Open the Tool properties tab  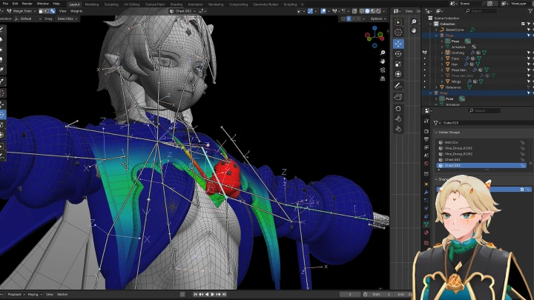pyautogui.click(x=426, y=121)
